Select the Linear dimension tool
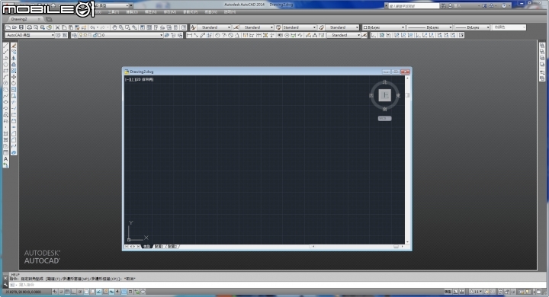Screen dimensions: 549x297 (189, 35)
